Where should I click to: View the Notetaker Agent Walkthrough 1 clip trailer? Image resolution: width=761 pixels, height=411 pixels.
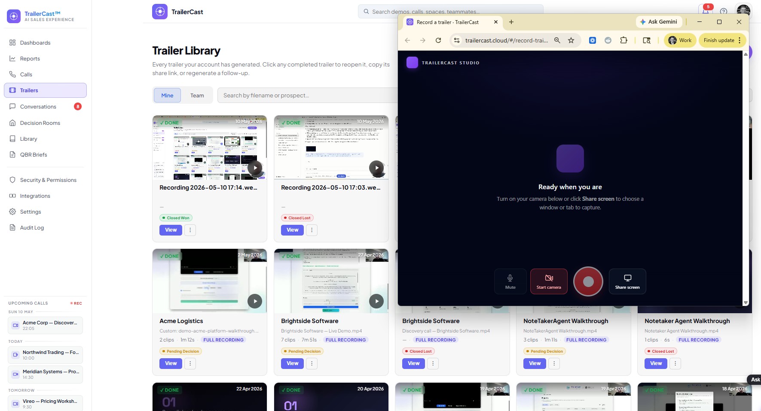tap(656, 363)
